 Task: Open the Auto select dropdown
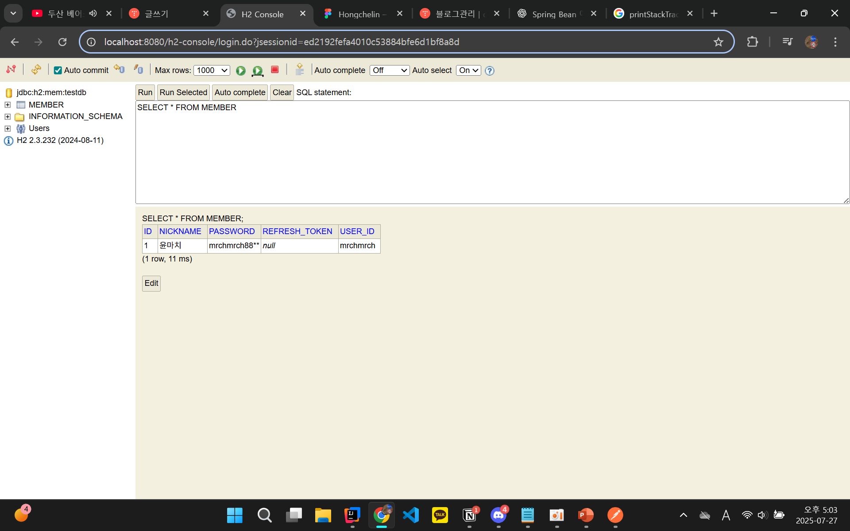point(468,70)
